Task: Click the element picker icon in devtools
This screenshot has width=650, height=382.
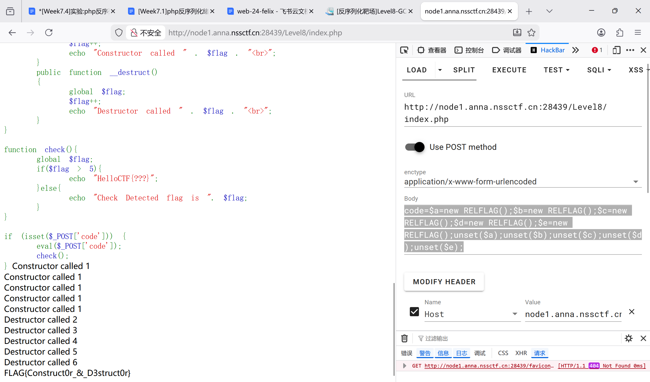Action: 404,50
